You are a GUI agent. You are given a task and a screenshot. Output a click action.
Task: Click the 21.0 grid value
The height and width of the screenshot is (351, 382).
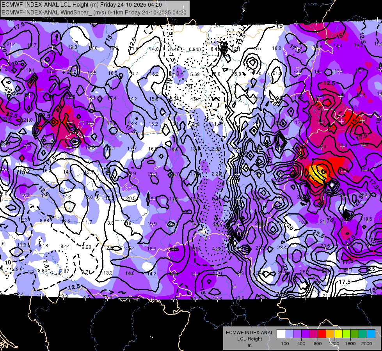pyautogui.click(x=28, y=120)
